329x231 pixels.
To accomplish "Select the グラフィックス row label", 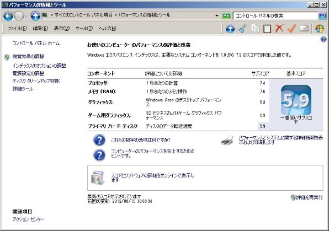I will (100, 103).
